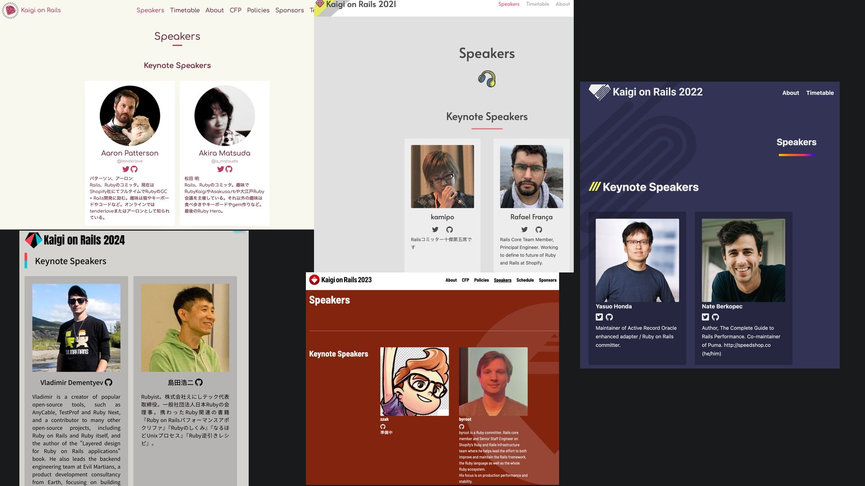Open Timetable in the first site's nav
865x486 pixels.
coord(185,10)
